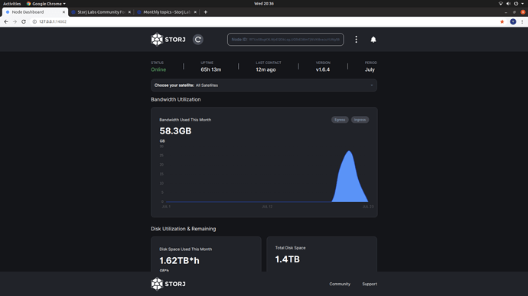Click the uptime value 65h 13m
Screen dimensions: 528x296
[211, 69]
